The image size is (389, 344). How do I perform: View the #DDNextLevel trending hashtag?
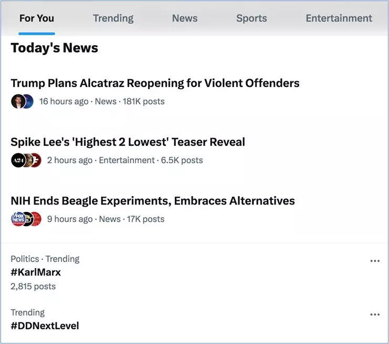click(x=45, y=326)
